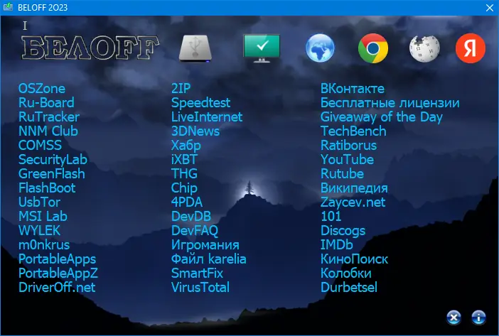
Task: Launch Speedtest link
Action: tap(201, 103)
